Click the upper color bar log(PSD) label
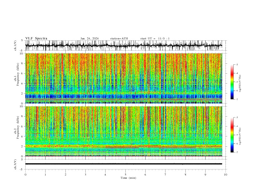This screenshot has height=196, width=254. point(240,84)
